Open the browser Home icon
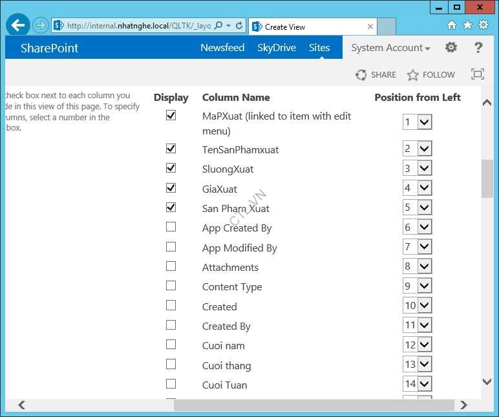This screenshot has height=417, width=499. (451, 25)
